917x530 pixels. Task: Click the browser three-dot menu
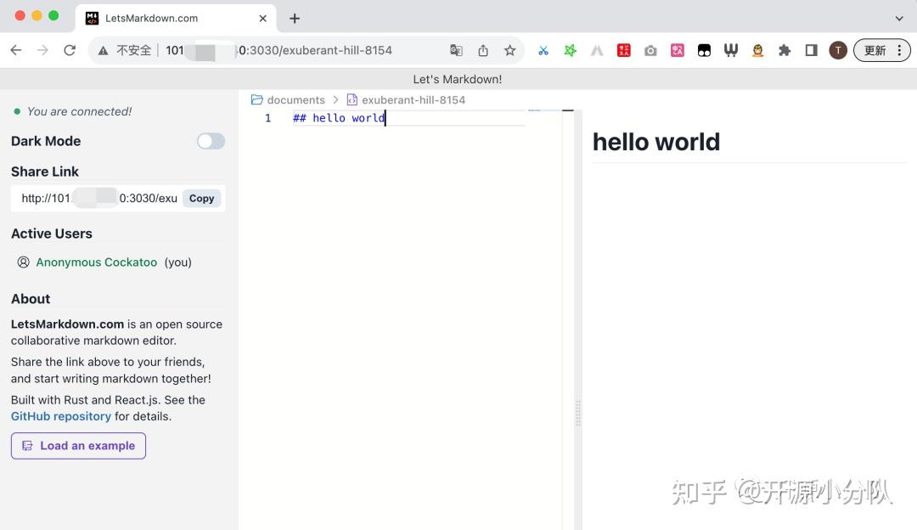(899, 51)
